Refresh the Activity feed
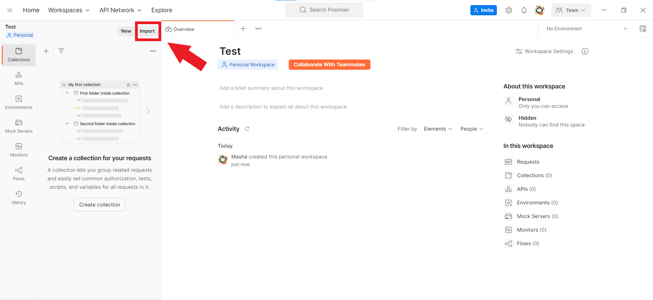This screenshot has width=653, height=300. [x=247, y=129]
